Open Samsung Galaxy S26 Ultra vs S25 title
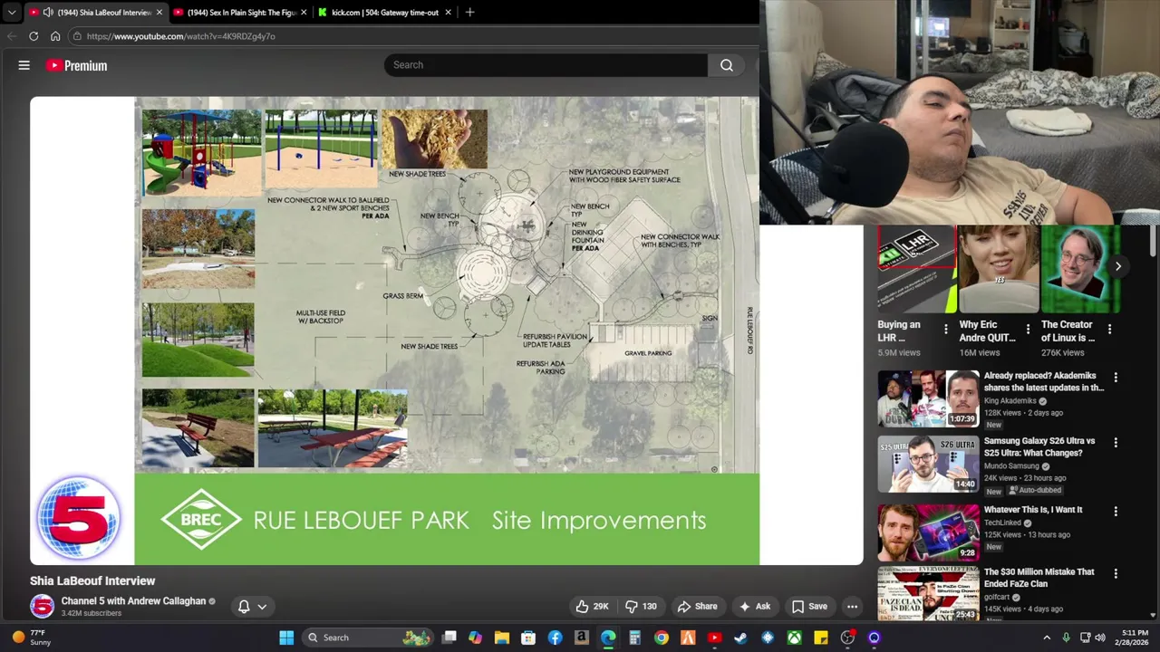 tap(1039, 446)
